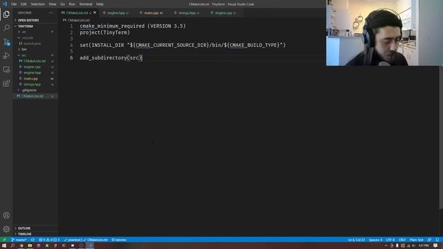Open the Windows Start menu
The width and height of the screenshot is (443, 249).
[4, 246]
